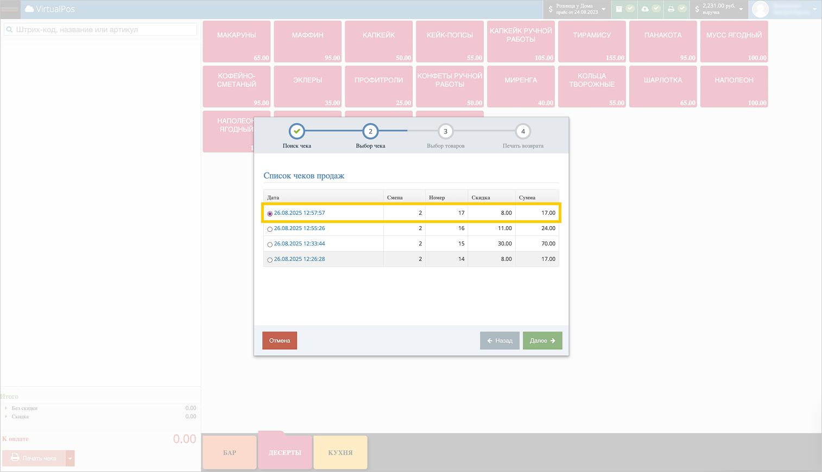Click the archive box status icon
Viewport: 822px width, 472px height.
(619, 9)
